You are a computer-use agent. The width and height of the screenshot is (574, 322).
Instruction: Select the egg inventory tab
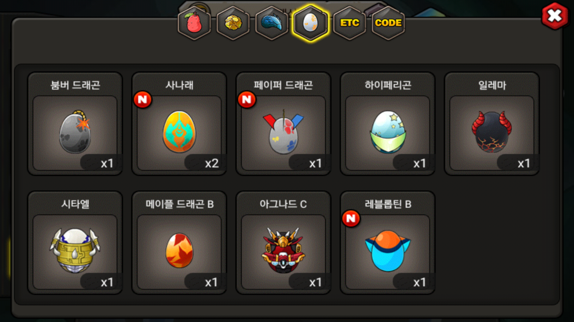310,23
